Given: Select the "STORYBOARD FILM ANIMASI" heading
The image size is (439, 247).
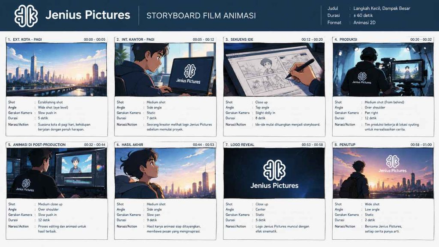Looking at the screenshot, I should [201, 16].
